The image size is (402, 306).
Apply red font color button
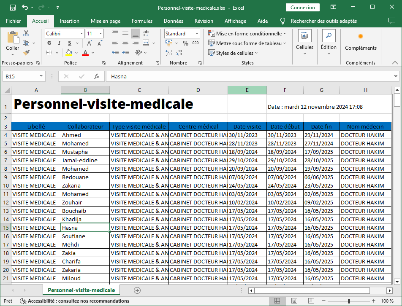85,53
